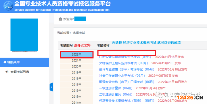Click the 全国专业技术人员资格考试报名服务平台 title

[62, 4]
